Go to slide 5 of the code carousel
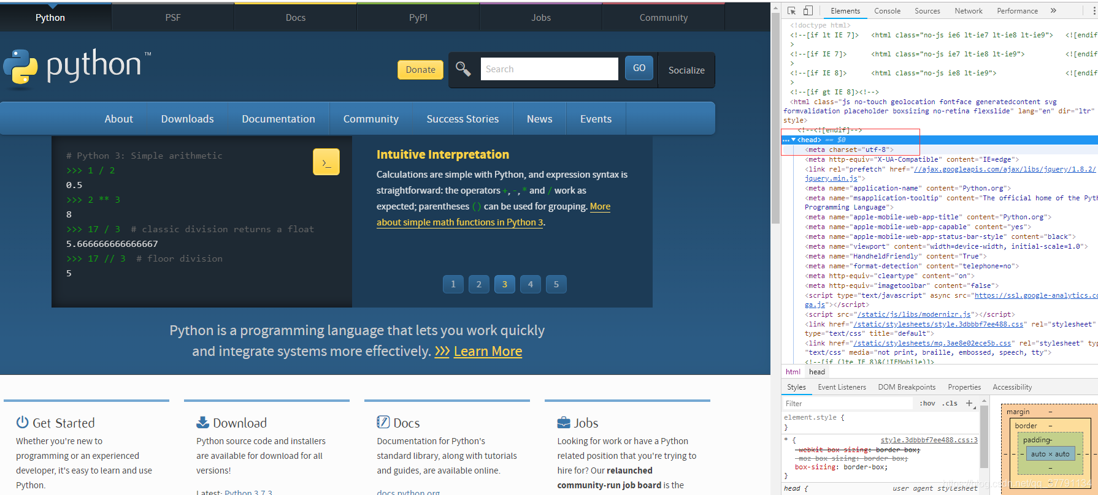The width and height of the screenshot is (1098, 495). tap(556, 284)
